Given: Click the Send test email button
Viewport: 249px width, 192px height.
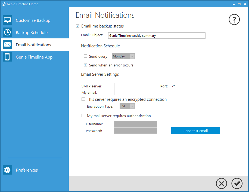Looking at the screenshot, I should 195,131.
